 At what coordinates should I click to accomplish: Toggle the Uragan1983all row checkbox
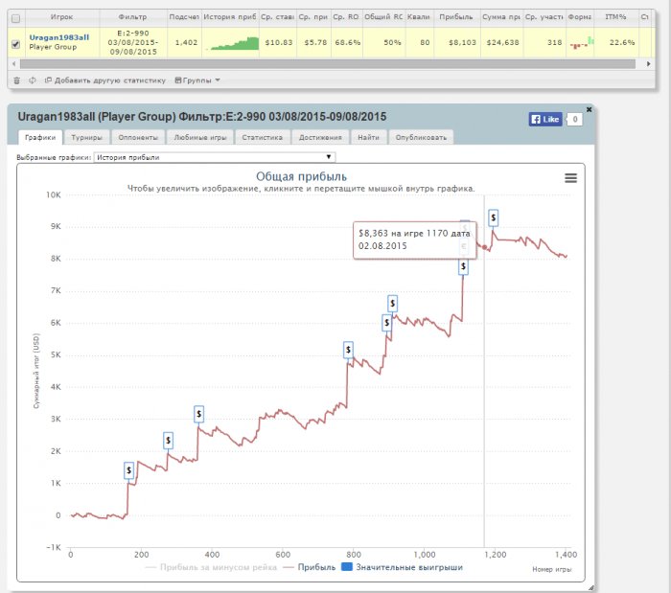click(x=14, y=43)
